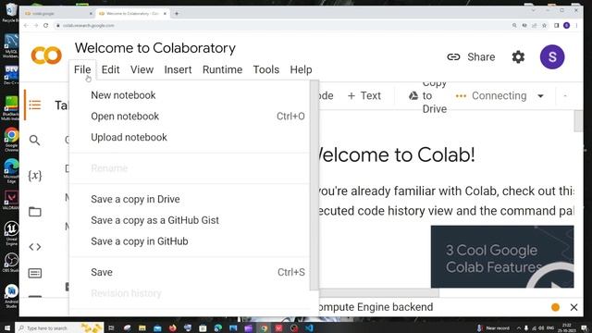Open the Runtime menu
592x333 pixels.
222,70
